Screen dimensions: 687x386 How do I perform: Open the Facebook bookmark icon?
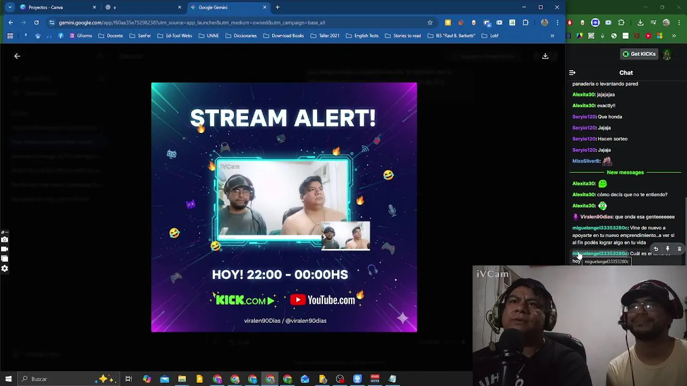(61, 36)
